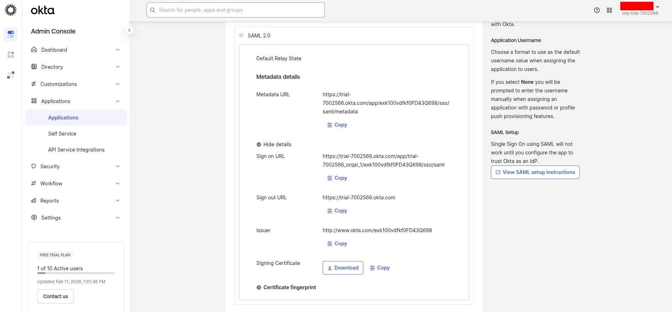Expand the Security menu chevron
This screenshot has height=312, width=672.
(x=118, y=166)
